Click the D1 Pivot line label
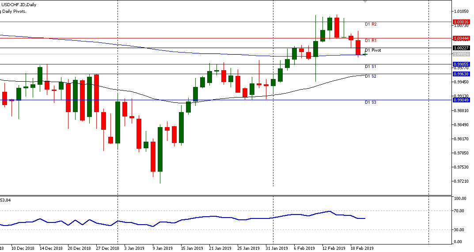Image resolution: width=474 pixels, height=252 pixels. click(372, 50)
